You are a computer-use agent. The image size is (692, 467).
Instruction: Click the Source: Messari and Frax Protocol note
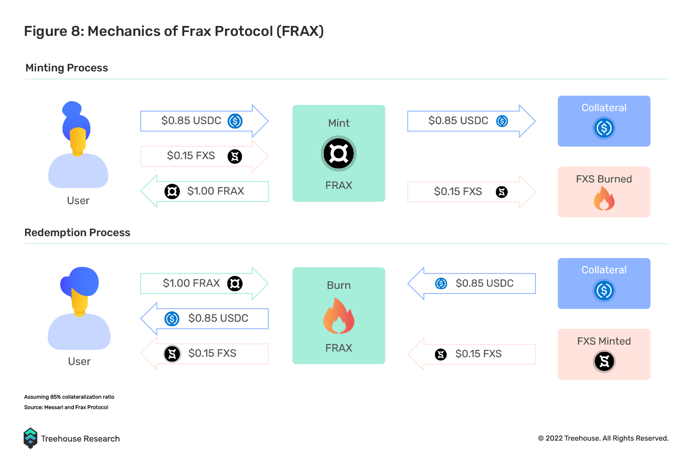[66, 407]
